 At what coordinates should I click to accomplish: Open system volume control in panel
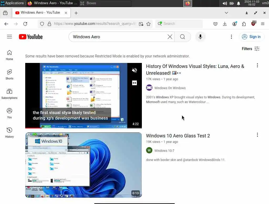pos(225,3)
